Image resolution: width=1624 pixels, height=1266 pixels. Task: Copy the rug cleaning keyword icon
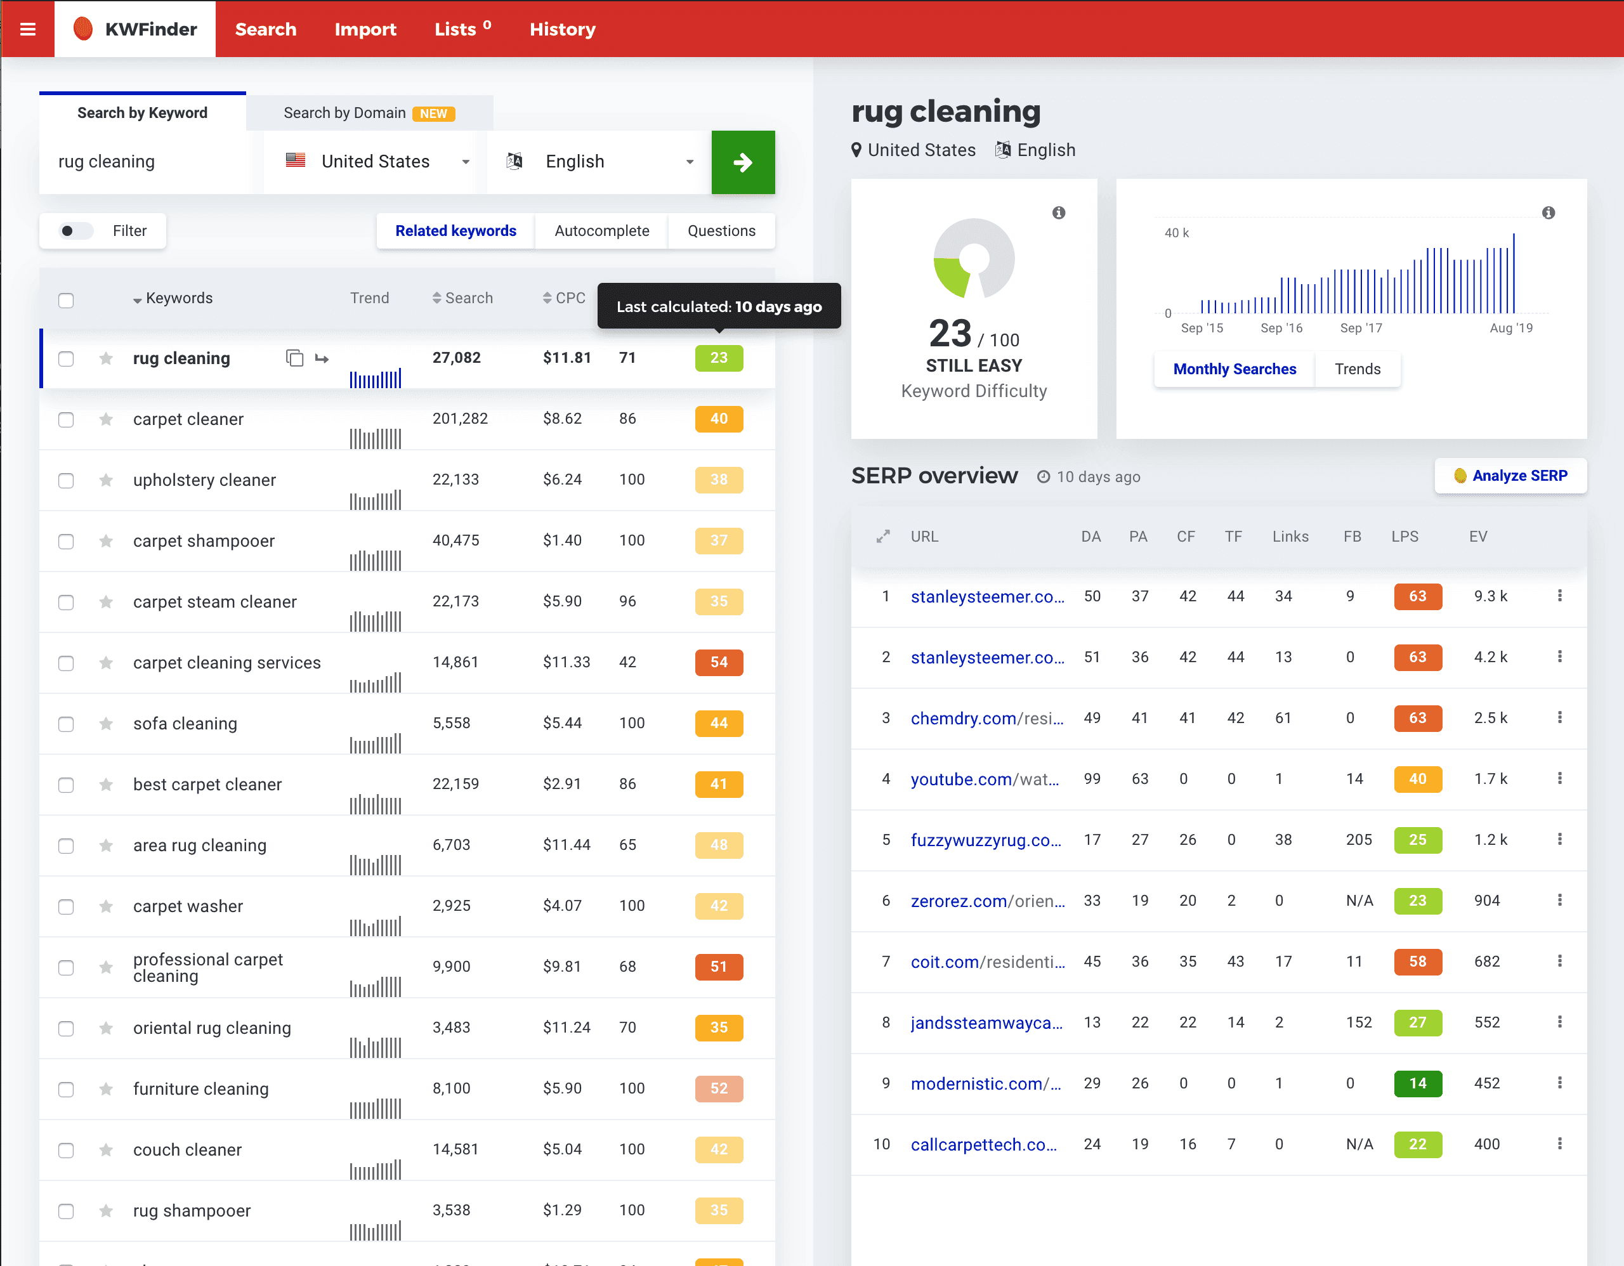(294, 358)
